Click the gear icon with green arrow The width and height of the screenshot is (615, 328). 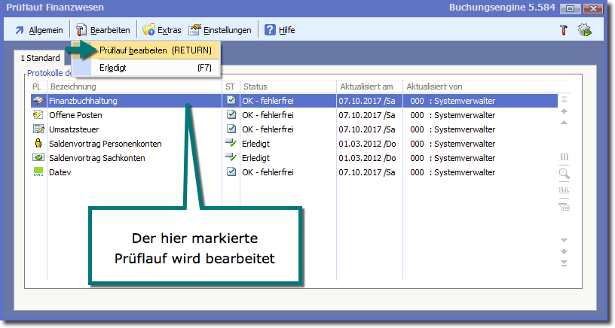[x=584, y=30]
